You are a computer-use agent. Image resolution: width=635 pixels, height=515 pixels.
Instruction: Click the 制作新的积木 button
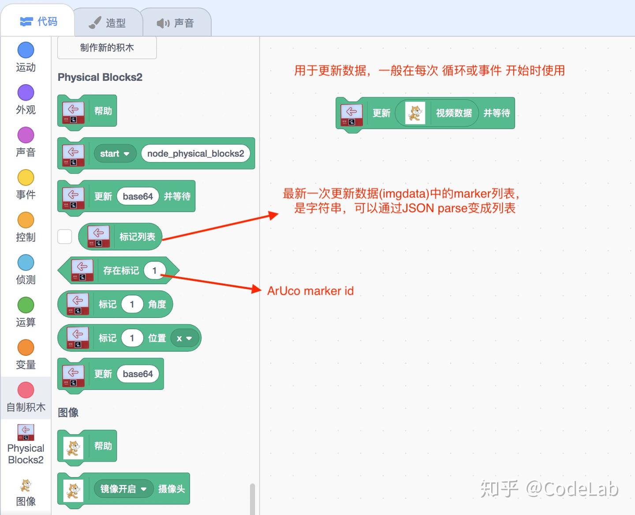pos(107,48)
